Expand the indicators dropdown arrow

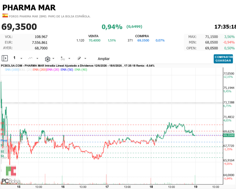69,58
